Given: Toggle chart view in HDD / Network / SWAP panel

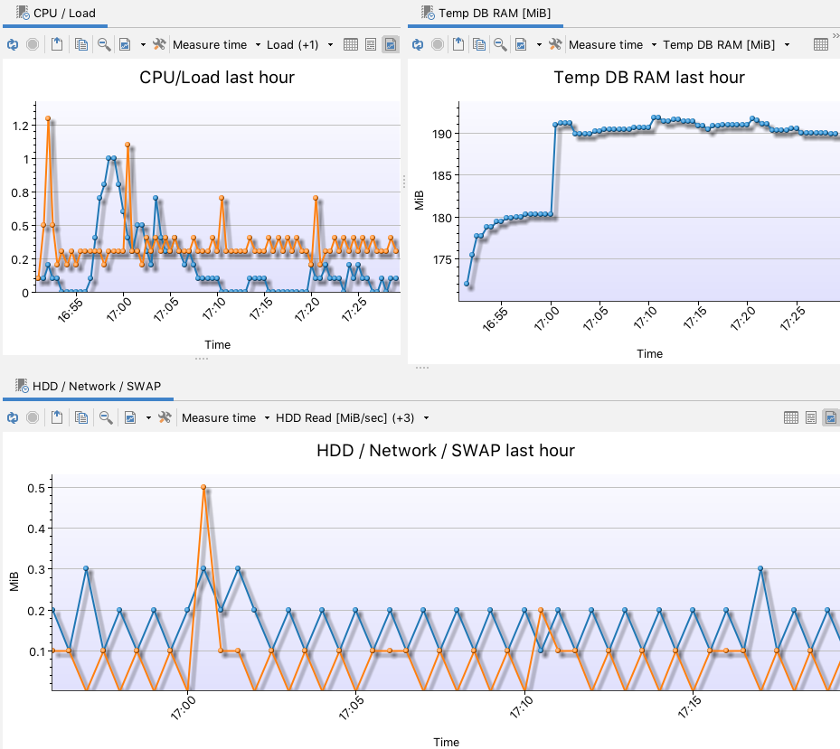Looking at the screenshot, I should coord(829,417).
